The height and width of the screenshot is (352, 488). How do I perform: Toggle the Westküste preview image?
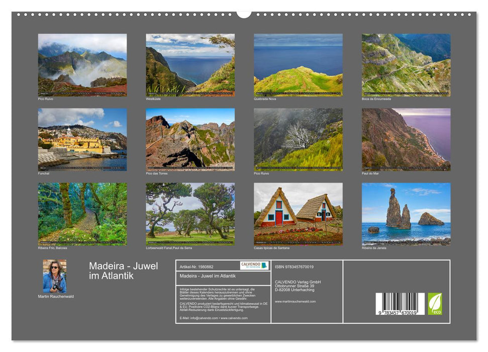pyautogui.click(x=192, y=64)
